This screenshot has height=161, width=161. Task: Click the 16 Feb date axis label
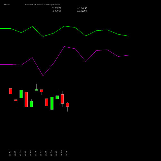31,153
